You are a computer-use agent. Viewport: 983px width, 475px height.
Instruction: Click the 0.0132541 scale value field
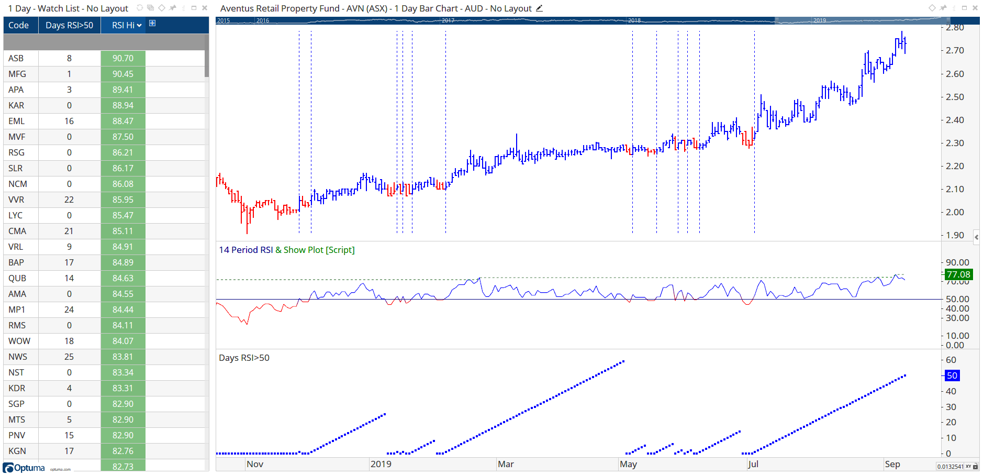(x=950, y=466)
